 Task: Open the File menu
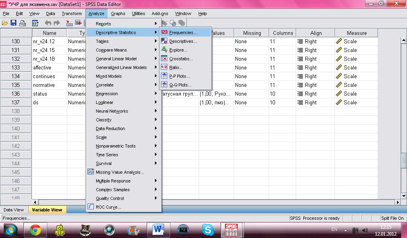point(6,13)
